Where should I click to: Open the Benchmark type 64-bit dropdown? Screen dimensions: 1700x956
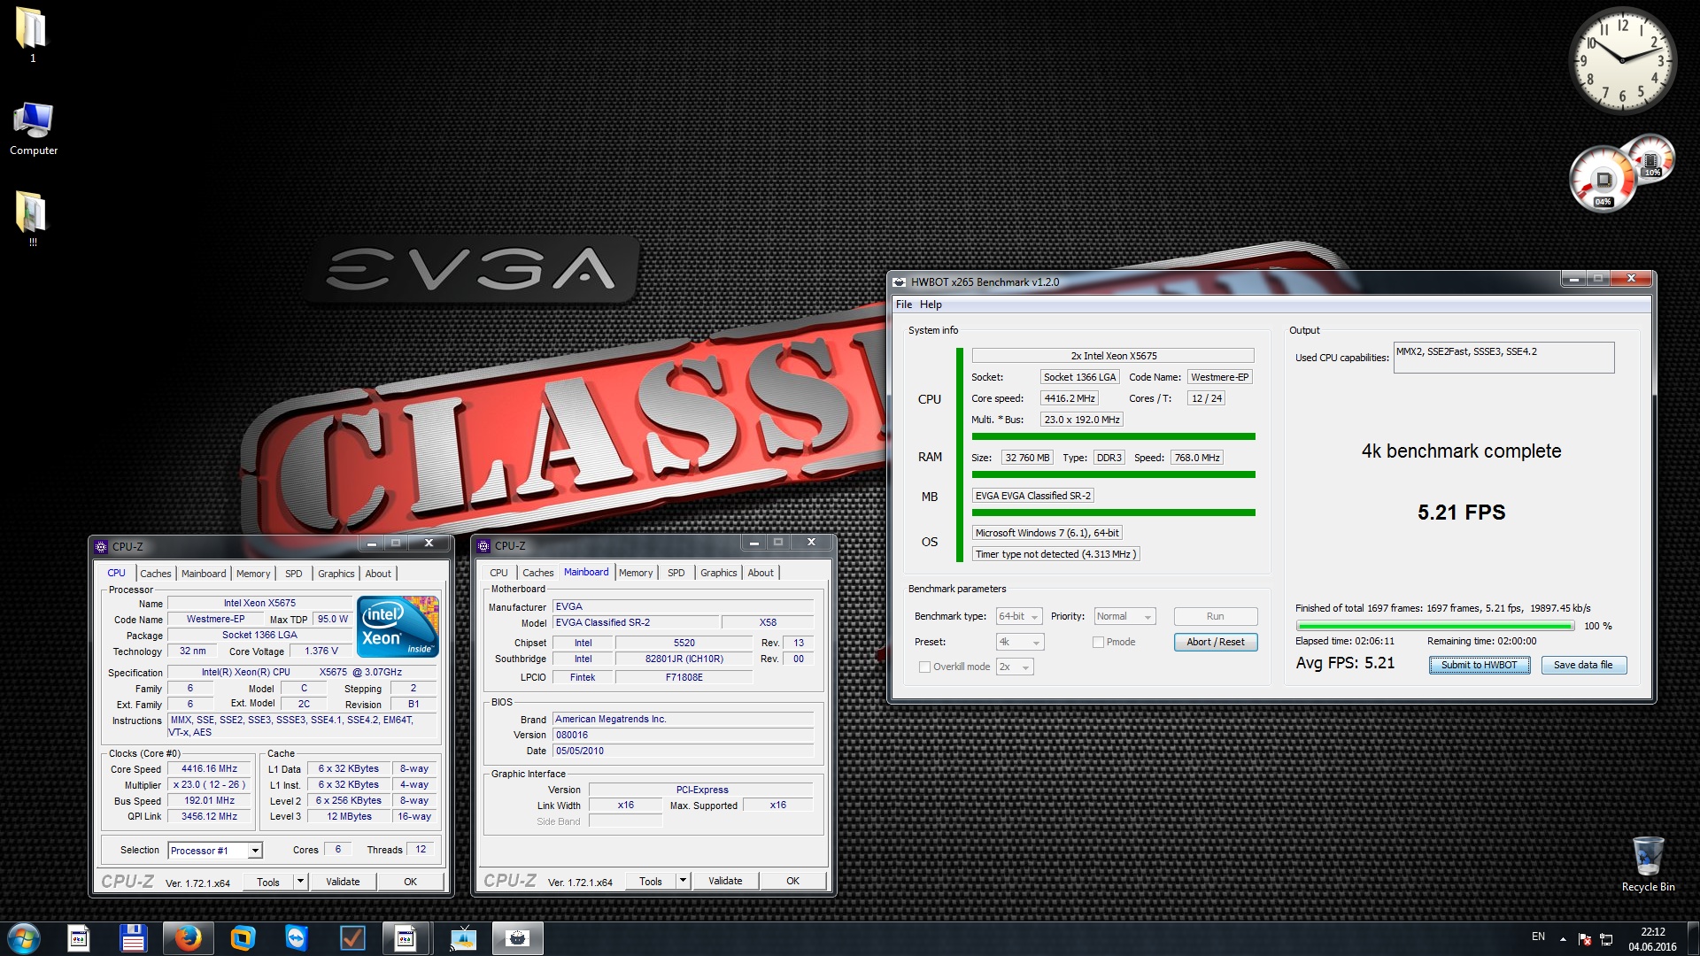(x=1019, y=616)
